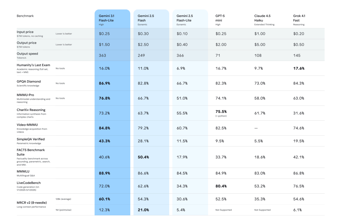This screenshot has height=221, width=340.
Task: Click Grok's 17.6% Humanity's Last Exam score
Action: pyautogui.click(x=299, y=68)
